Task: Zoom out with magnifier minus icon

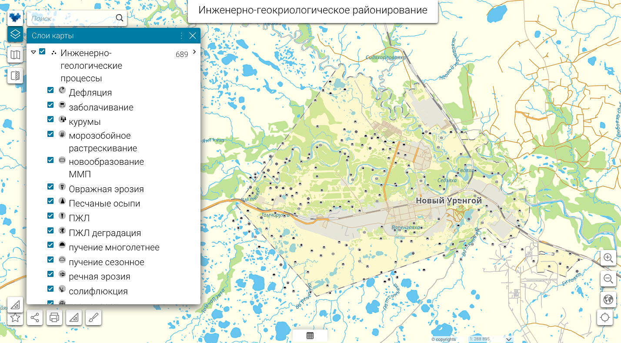Action: pyautogui.click(x=608, y=279)
